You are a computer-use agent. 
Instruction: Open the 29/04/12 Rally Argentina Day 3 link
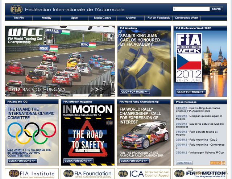pyautogui.click(x=181, y=140)
